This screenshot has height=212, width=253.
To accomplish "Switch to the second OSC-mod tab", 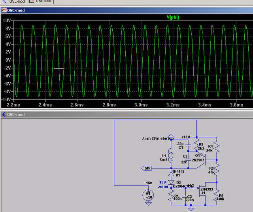I will [x=41, y=2].
